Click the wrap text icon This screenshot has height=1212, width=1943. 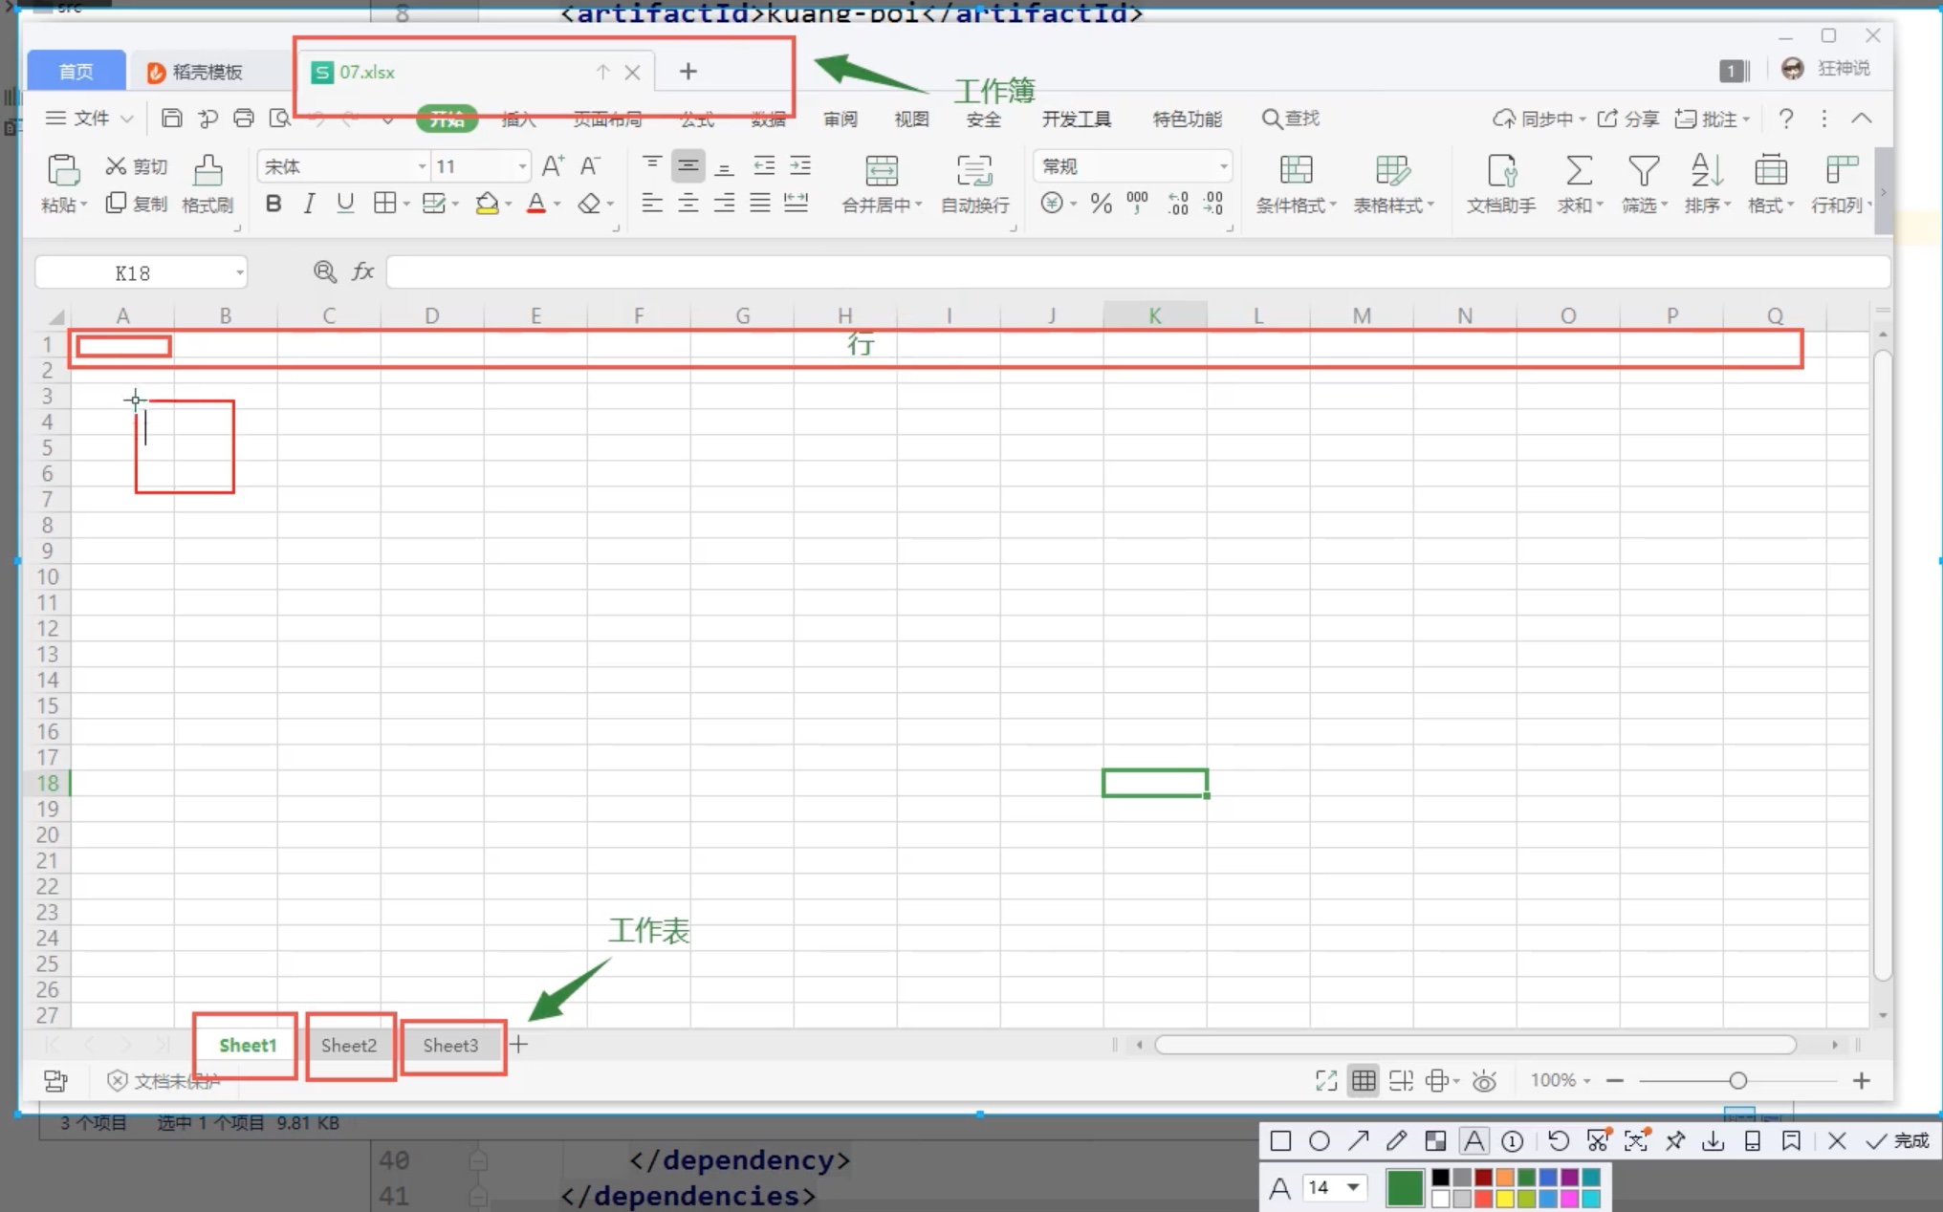pos(973,172)
